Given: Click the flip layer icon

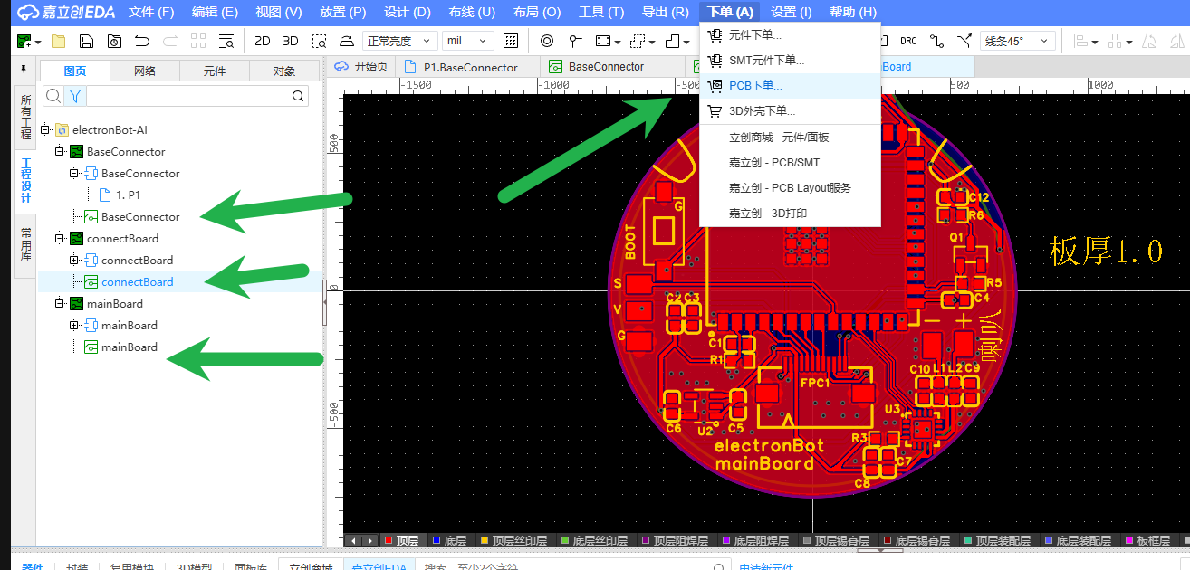Looking at the screenshot, I should 348,41.
